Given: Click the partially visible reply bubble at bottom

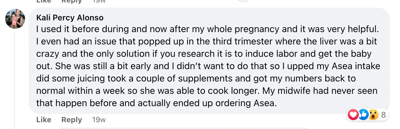Looking at the screenshot, I should click(216, 128).
